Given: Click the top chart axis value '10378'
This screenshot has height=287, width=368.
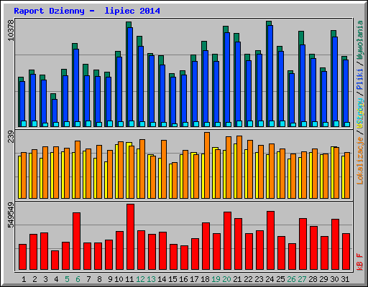Looking at the screenshot, I should click(11, 30).
